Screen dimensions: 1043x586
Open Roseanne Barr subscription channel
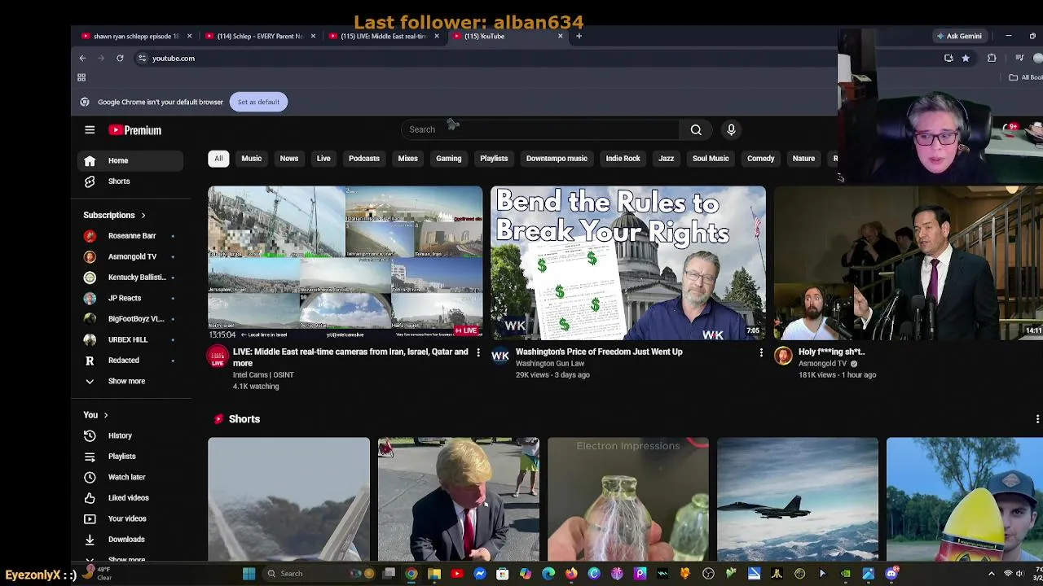point(130,236)
